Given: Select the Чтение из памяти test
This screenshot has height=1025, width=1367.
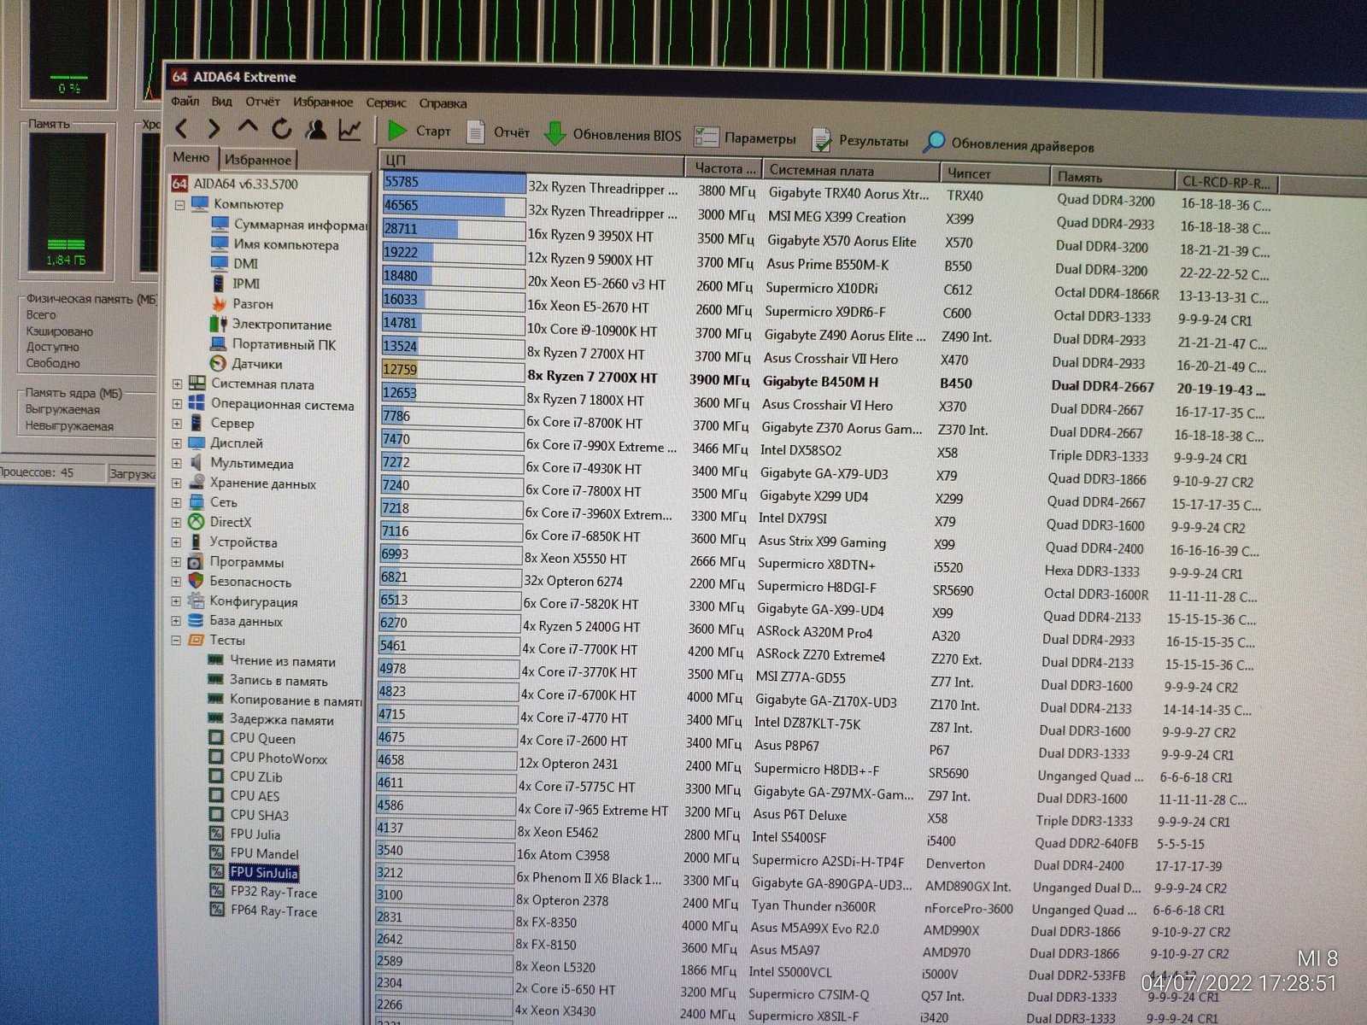Looking at the screenshot, I should pyautogui.click(x=272, y=660).
